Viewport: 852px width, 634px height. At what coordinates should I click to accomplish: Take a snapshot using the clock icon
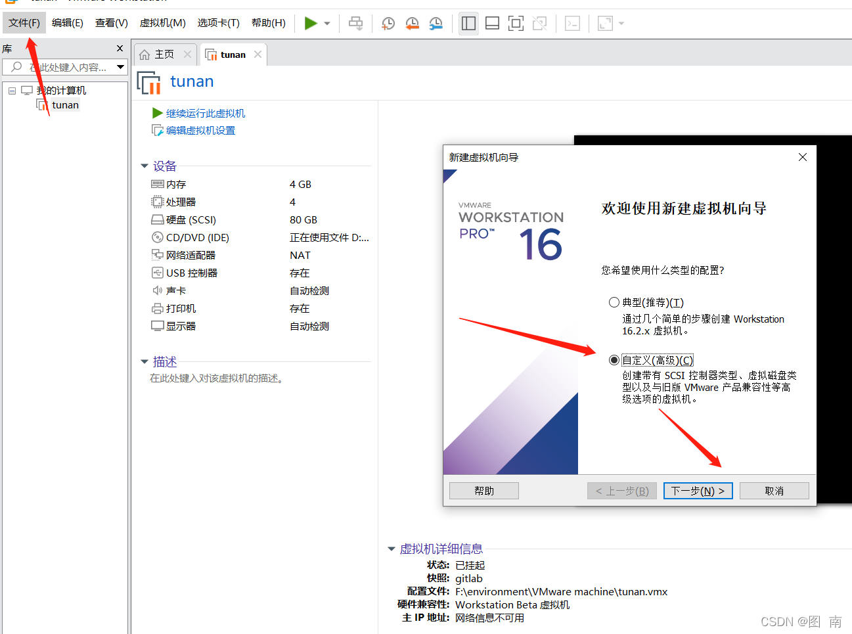pyautogui.click(x=388, y=24)
